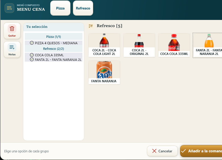The width and height of the screenshot is (222, 160).
Task: Select the Refresco (2/2) group header
Action: coord(54,49)
